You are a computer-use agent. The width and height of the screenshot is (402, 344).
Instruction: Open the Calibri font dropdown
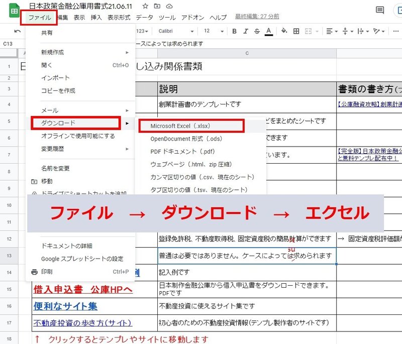pyautogui.click(x=176, y=31)
